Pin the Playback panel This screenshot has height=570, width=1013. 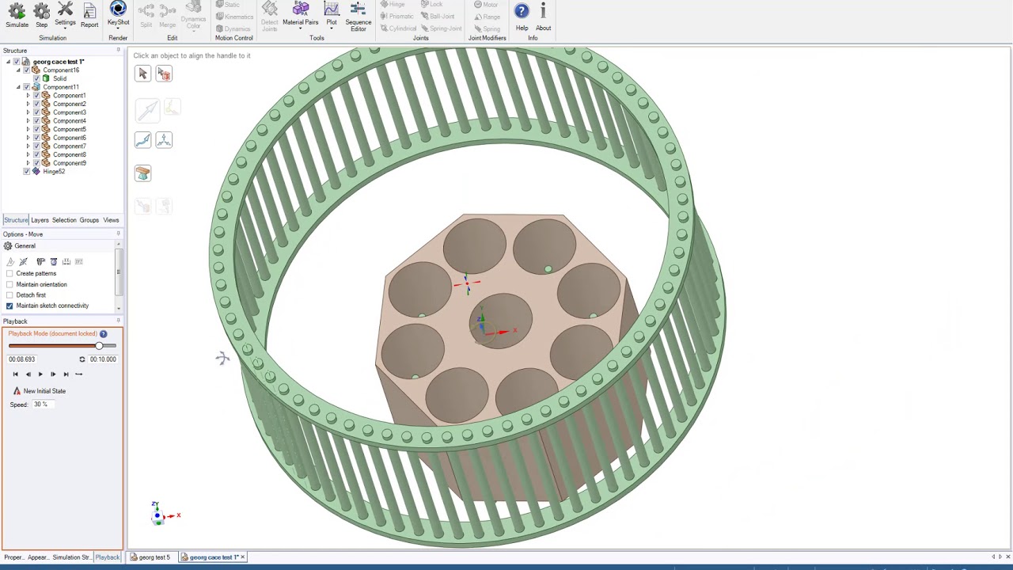pyautogui.click(x=118, y=321)
